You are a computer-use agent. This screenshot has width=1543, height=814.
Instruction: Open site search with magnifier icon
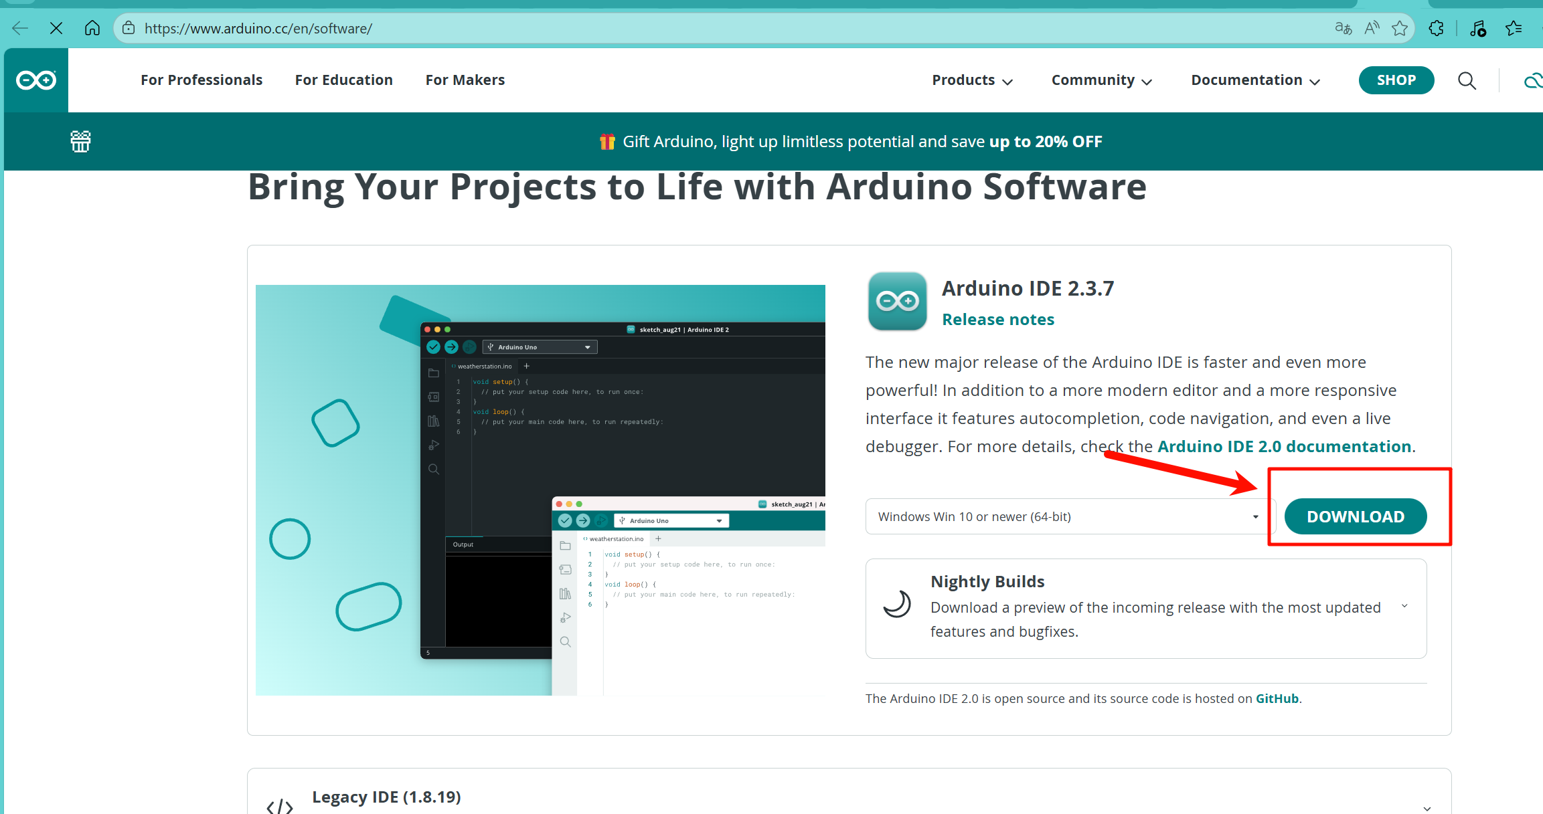[1467, 80]
